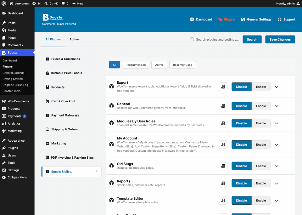The image size is (302, 215).
Task: Open documentation icon for General module
Action: (x=223, y=106)
